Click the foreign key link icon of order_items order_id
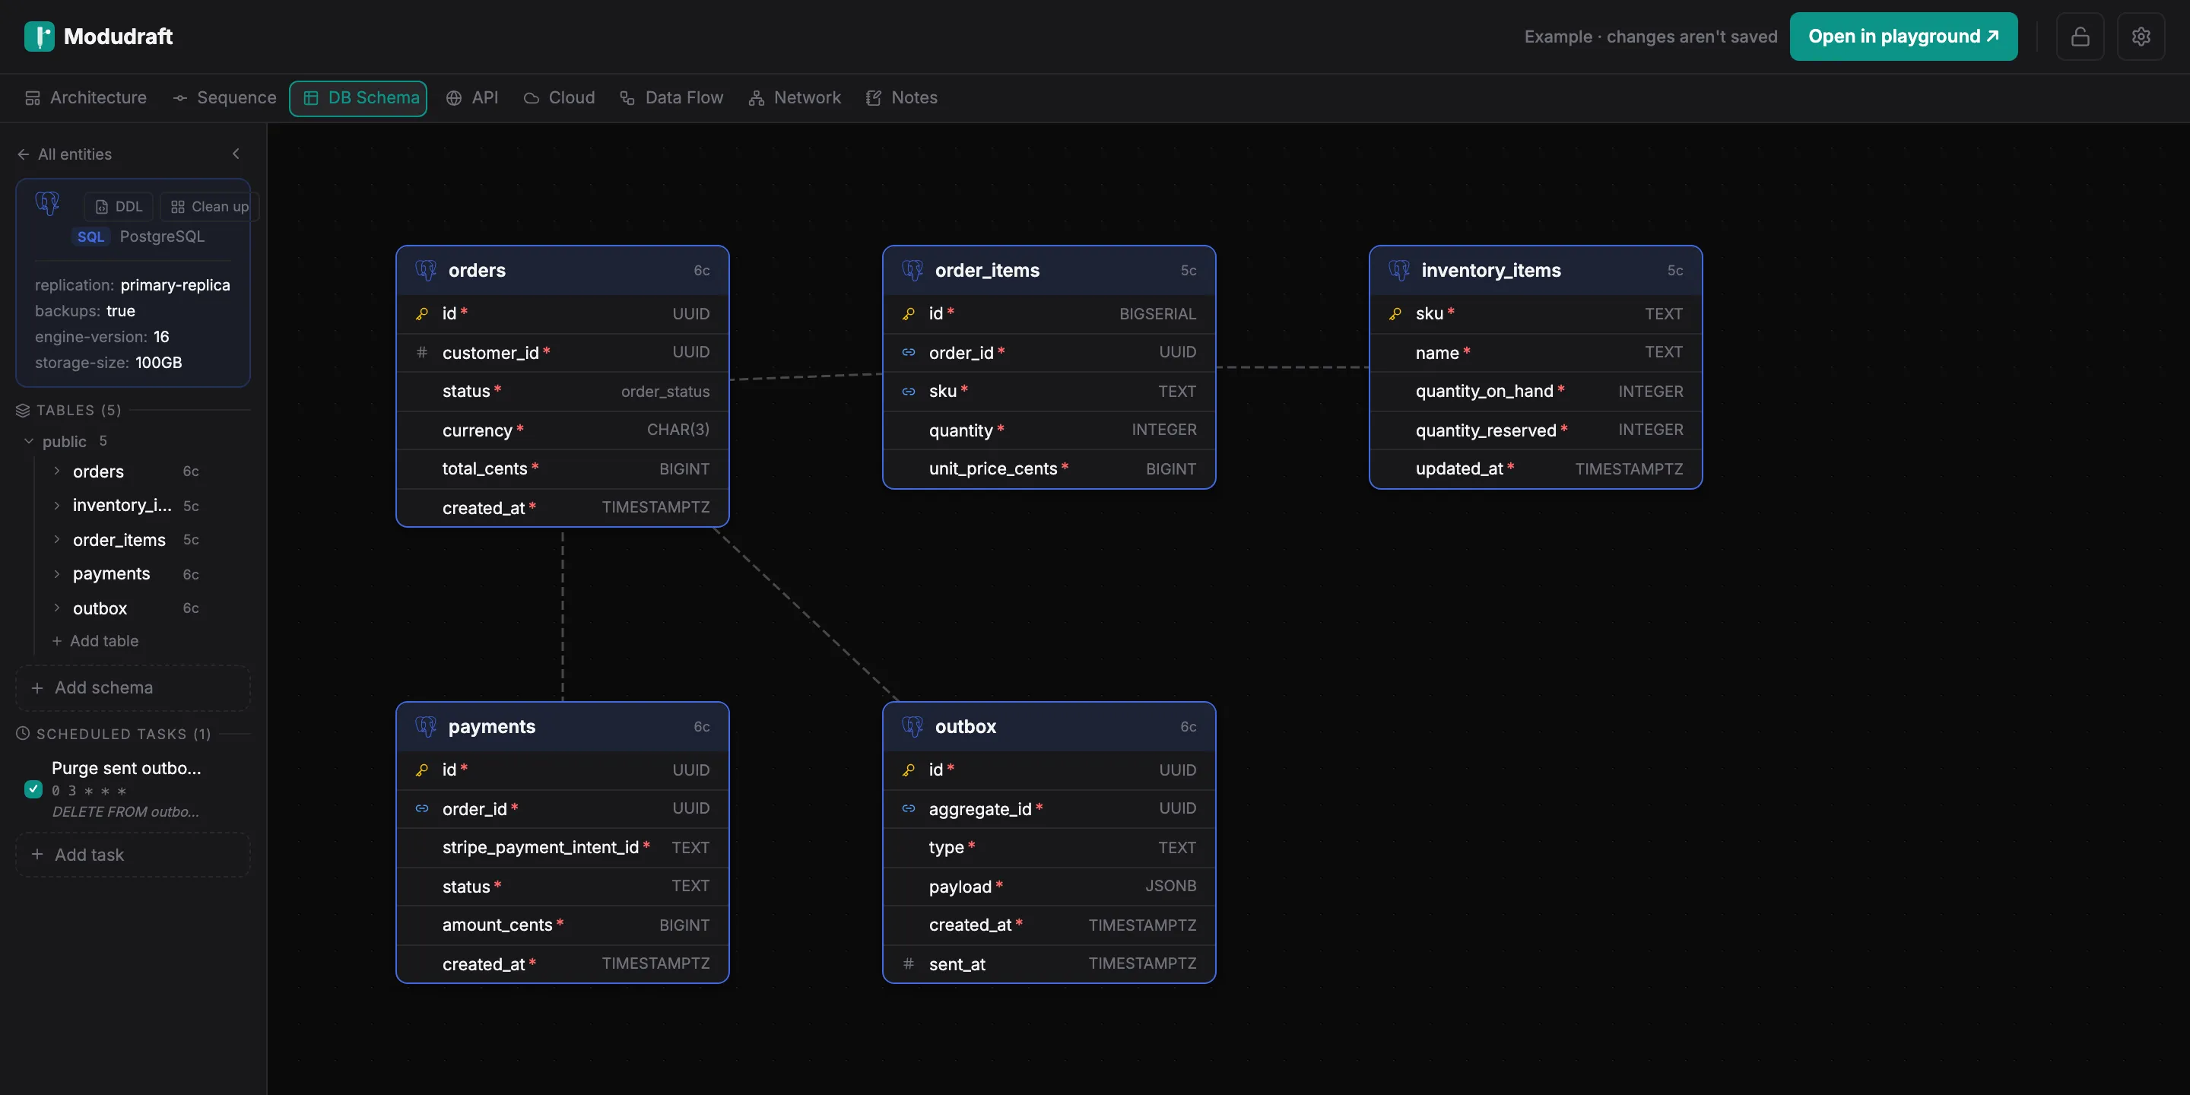The height and width of the screenshot is (1095, 2190). point(909,352)
